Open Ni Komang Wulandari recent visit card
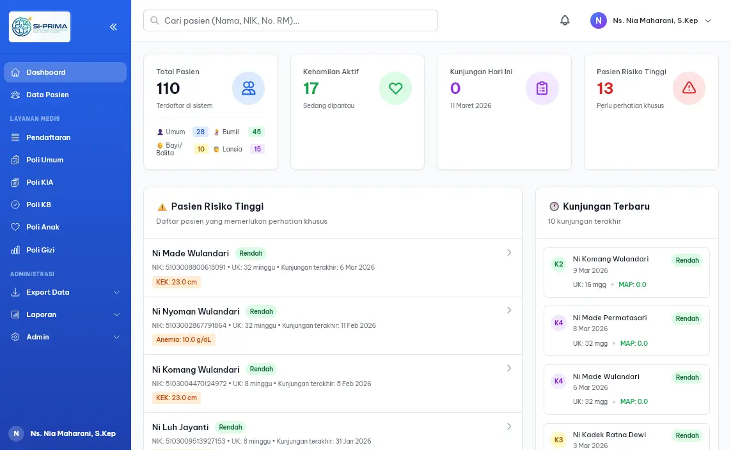This screenshot has height=450, width=731. tap(626, 272)
